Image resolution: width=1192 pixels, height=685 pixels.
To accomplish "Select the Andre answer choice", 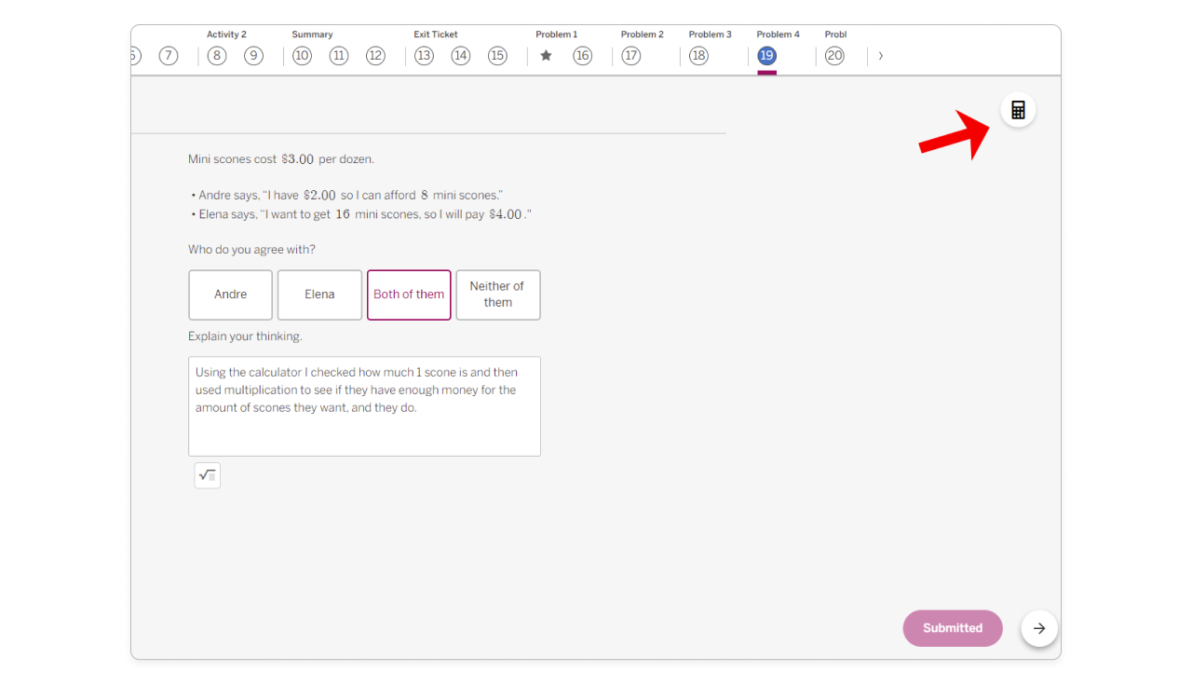I will 231,295.
